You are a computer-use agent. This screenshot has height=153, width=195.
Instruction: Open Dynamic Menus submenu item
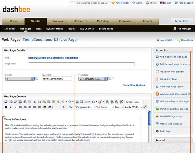pyautogui.click(x=55, y=29)
